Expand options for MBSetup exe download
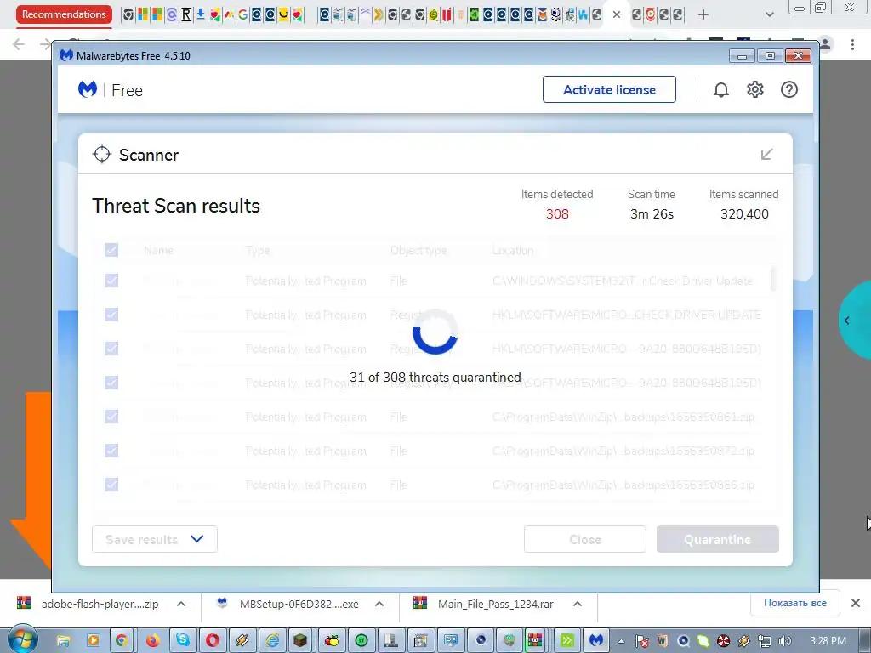 [x=379, y=604]
